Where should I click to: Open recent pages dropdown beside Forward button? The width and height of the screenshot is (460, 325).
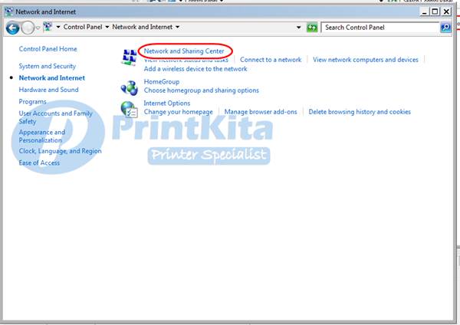pos(38,28)
